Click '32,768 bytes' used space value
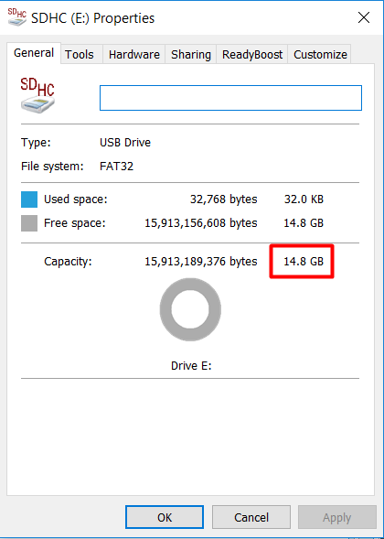 pyautogui.click(x=224, y=199)
